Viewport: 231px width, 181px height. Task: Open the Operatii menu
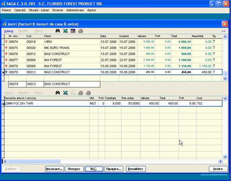click(x=20, y=10)
